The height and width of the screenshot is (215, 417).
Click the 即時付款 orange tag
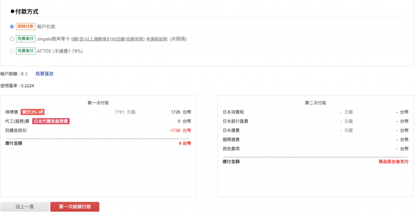(x=26, y=26)
